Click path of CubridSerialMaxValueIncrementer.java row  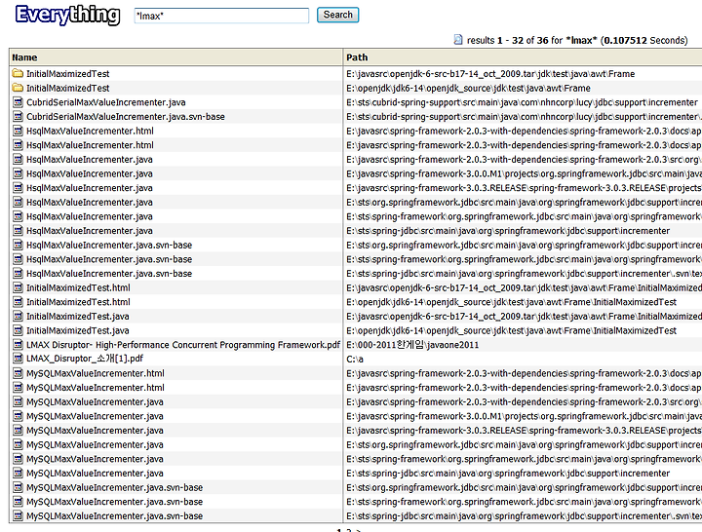[522, 102]
